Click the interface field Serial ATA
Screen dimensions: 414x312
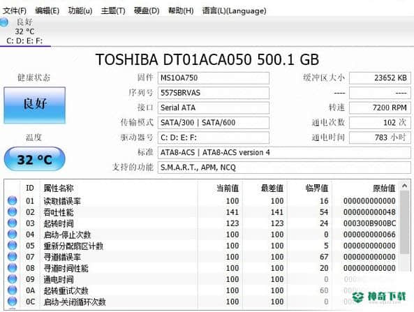[x=214, y=107]
